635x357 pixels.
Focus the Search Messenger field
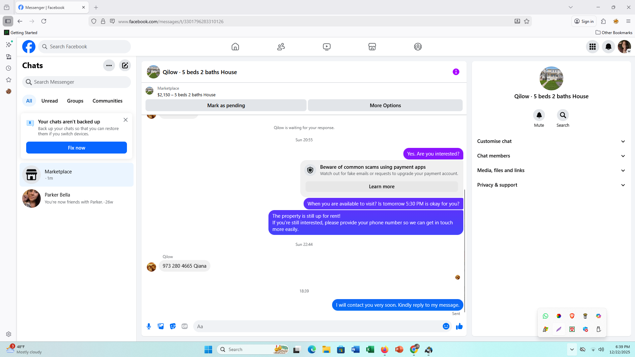click(x=77, y=82)
